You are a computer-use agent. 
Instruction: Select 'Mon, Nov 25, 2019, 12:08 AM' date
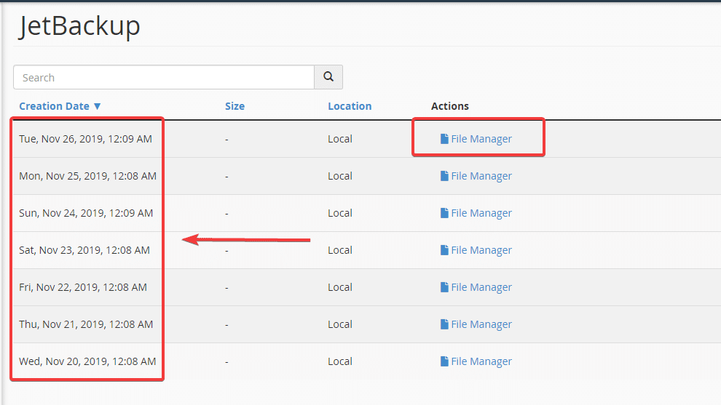88,176
